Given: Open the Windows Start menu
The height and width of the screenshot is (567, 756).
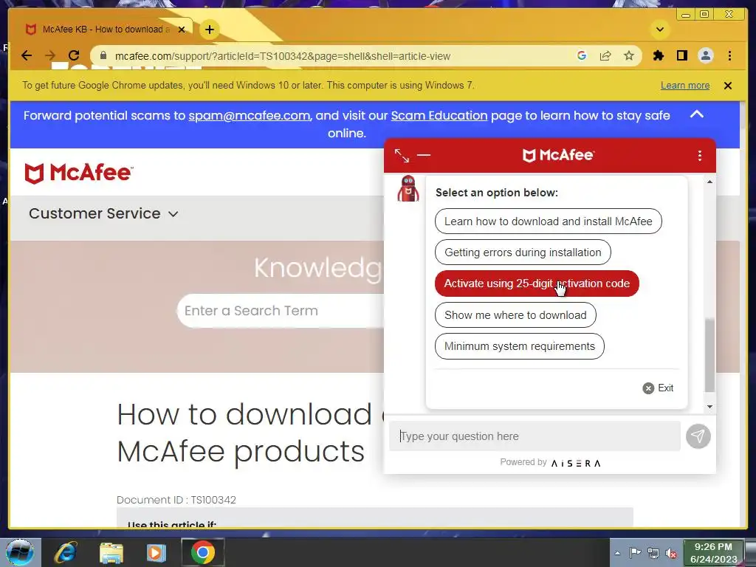Looking at the screenshot, I should click(x=19, y=552).
